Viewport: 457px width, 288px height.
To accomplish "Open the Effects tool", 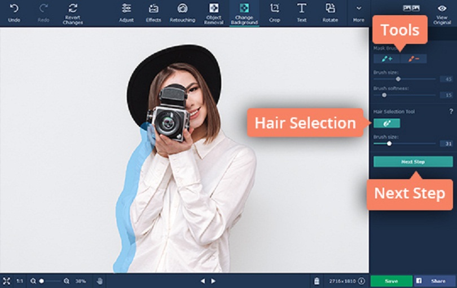I will pos(153,9).
